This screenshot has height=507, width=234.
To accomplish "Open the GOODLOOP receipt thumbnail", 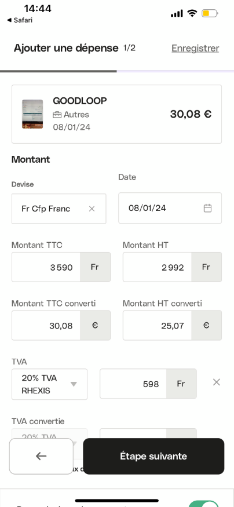I will (x=32, y=114).
